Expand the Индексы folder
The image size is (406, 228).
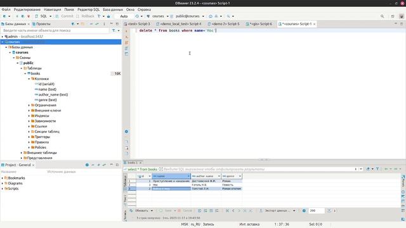[x=29, y=116]
